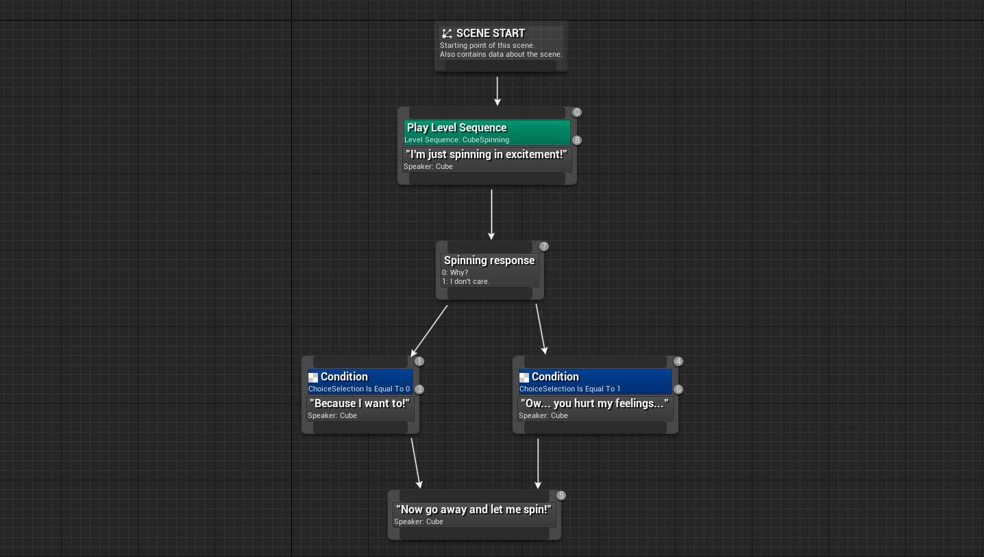This screenshot has width=984, height=557.
Task: Click checkerboard icon on right Condition node
Action: tap(524, 377)
